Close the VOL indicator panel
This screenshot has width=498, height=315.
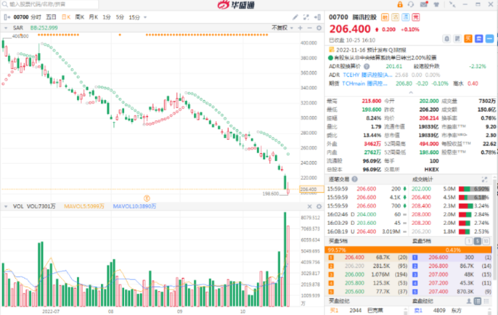click(309, 206)
